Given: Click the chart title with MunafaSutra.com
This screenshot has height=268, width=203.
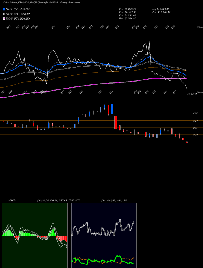Looking at the screenshot, I should tap(41, 2).
